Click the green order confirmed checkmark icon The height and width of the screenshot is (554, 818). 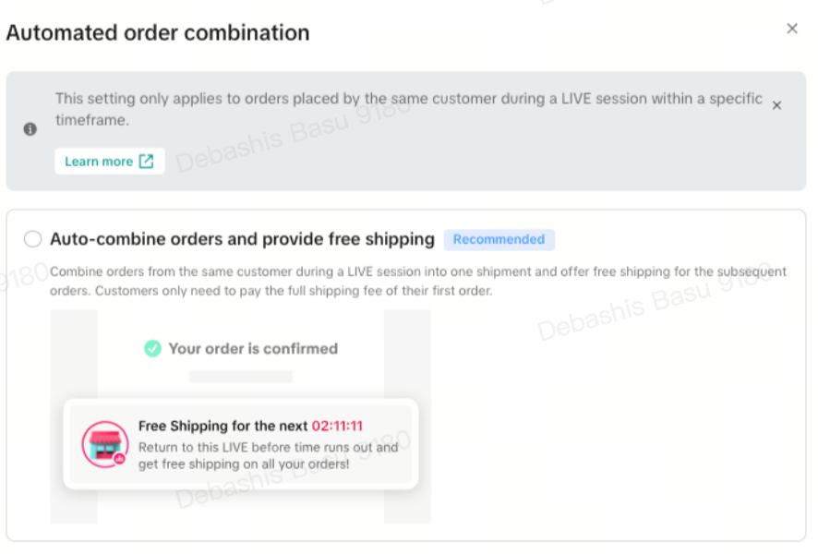[152, 348]
